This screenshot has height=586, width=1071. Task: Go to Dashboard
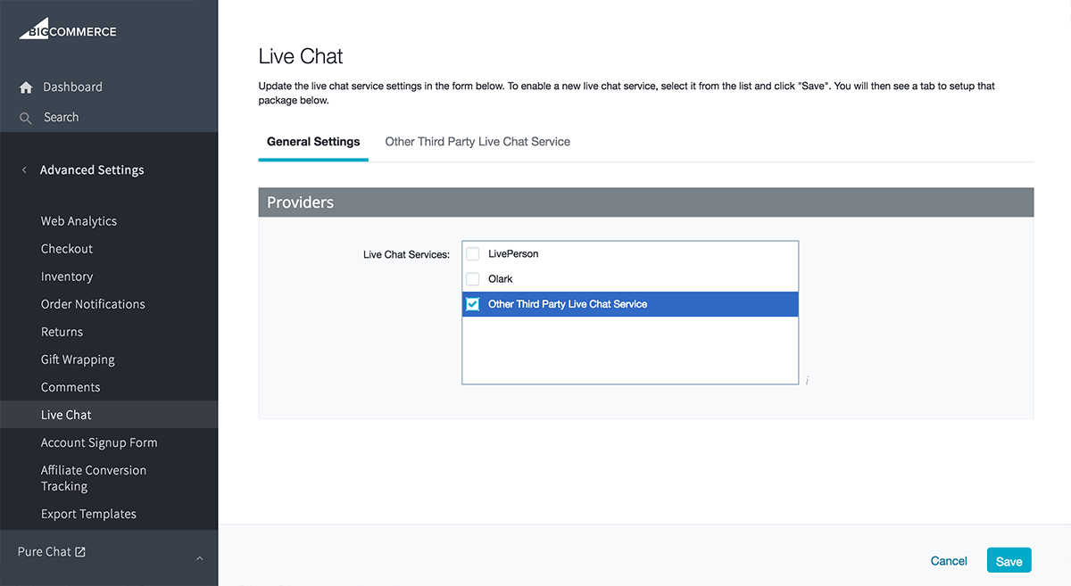point(72,87)
